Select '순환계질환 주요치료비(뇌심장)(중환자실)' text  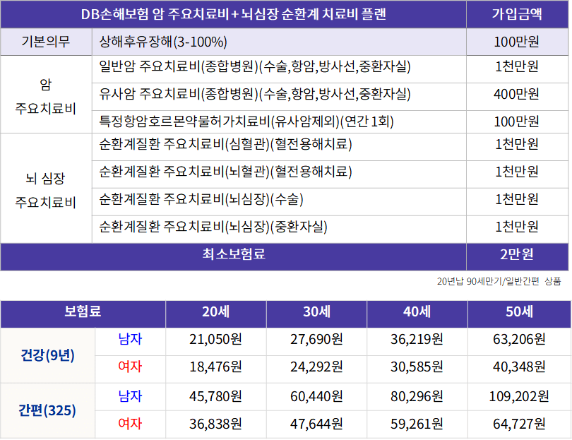[x=213, y=227]
